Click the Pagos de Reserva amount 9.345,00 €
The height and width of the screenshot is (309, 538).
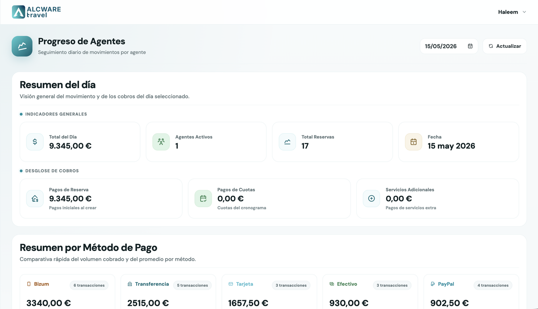tap(70, 199)
